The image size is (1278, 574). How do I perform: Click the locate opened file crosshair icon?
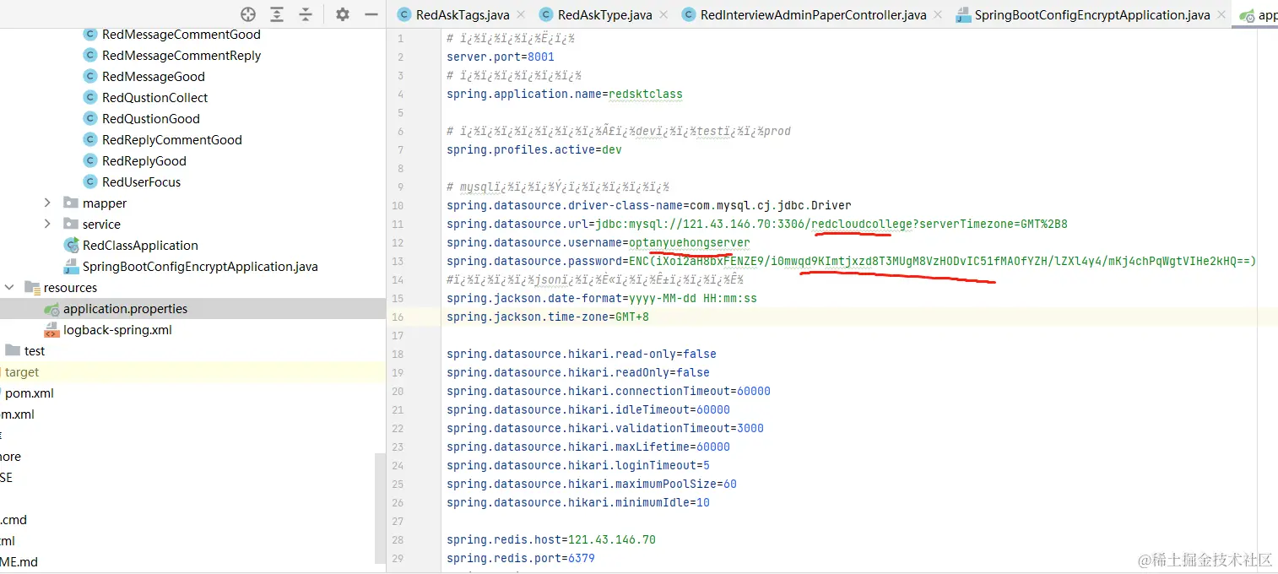248,14
